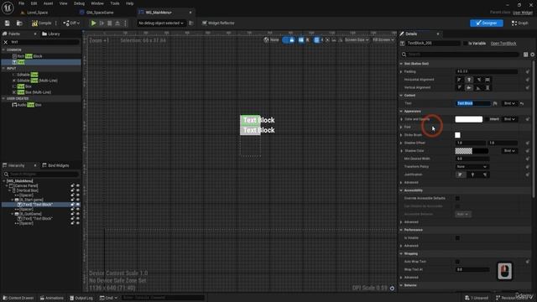The height and width of the screenshot is (302, 537).
Task: Click the Strike Brush white swatch
Action: [457, 135]
